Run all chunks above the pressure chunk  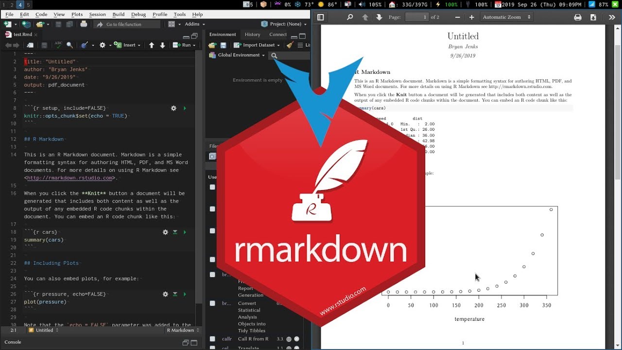[x=175, y=294]
